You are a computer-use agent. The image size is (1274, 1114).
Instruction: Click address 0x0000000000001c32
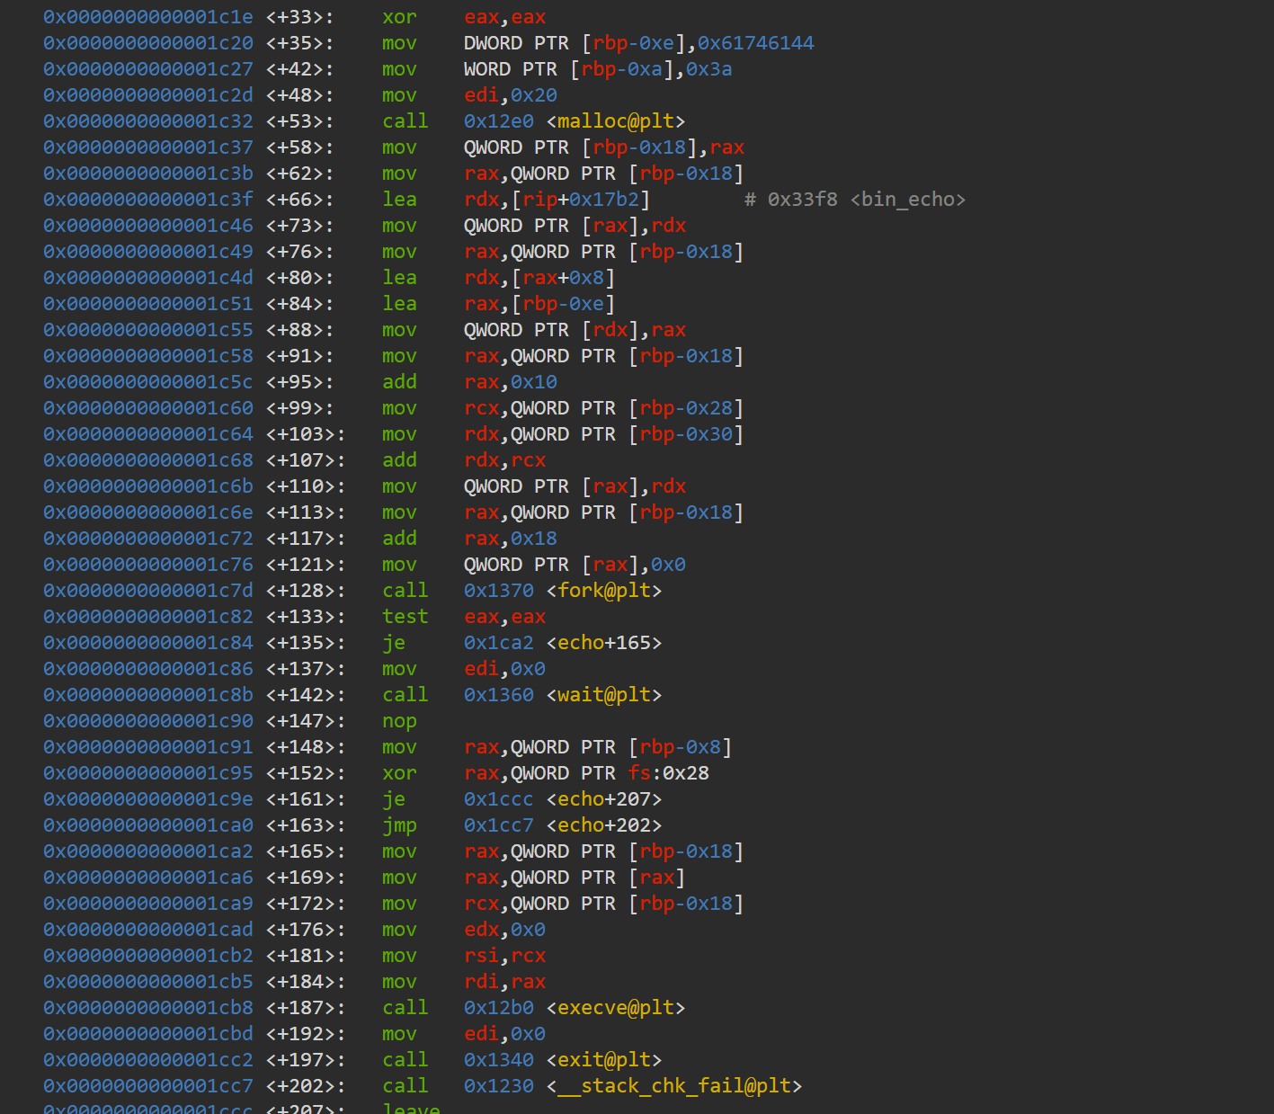[148, 121]
